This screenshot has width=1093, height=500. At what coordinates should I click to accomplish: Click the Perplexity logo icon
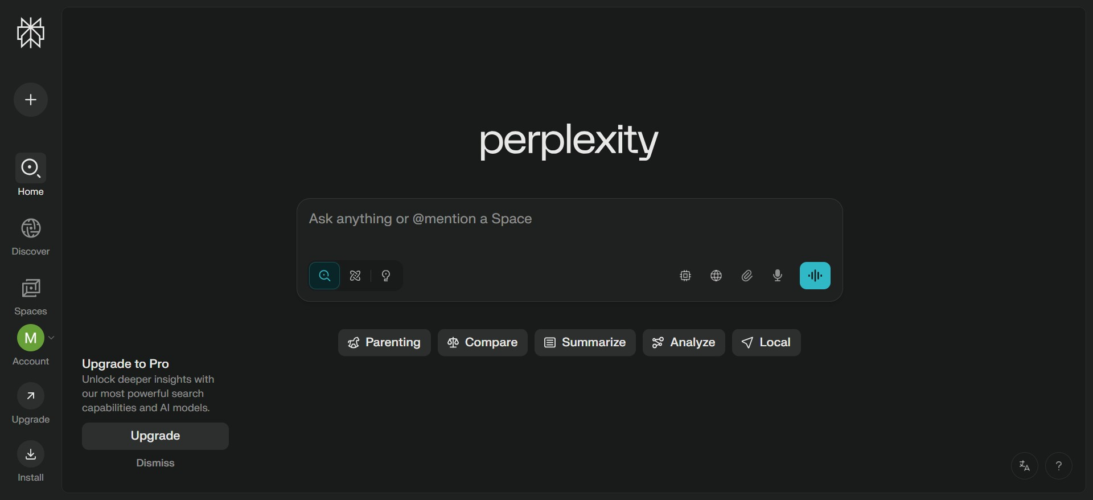click(x=31, y=33)
